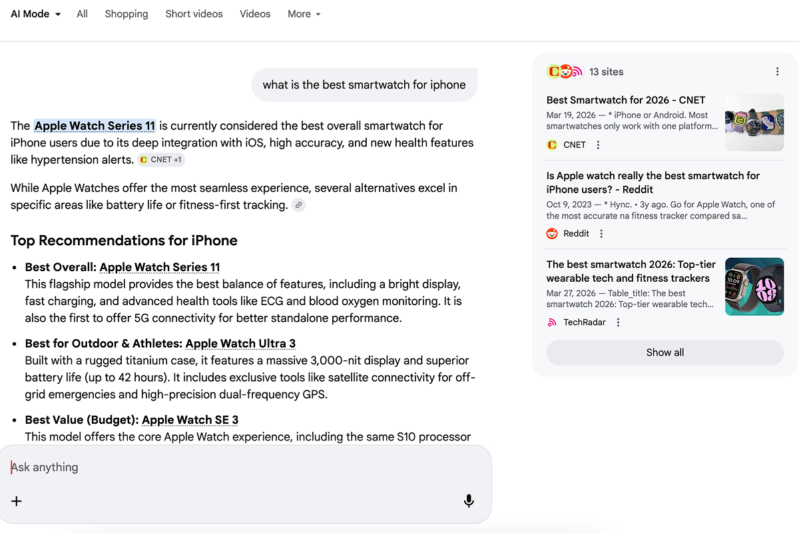Click the CNET source name label
The height and width of the screenshot is (533, 799).
pyautogui.click(x=575, y=145)
